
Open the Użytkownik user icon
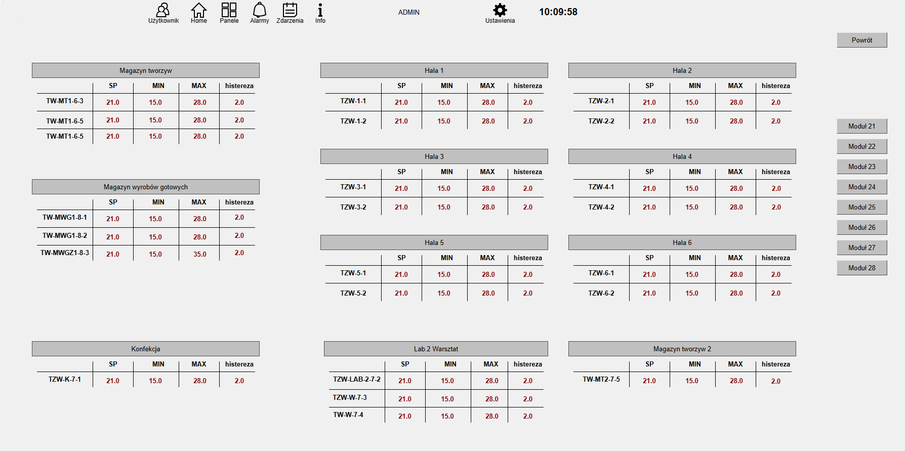(163, 11)
